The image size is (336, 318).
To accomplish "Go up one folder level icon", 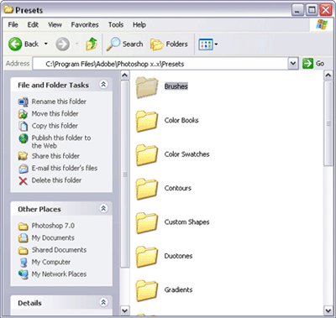I will (x=92, y=44).
